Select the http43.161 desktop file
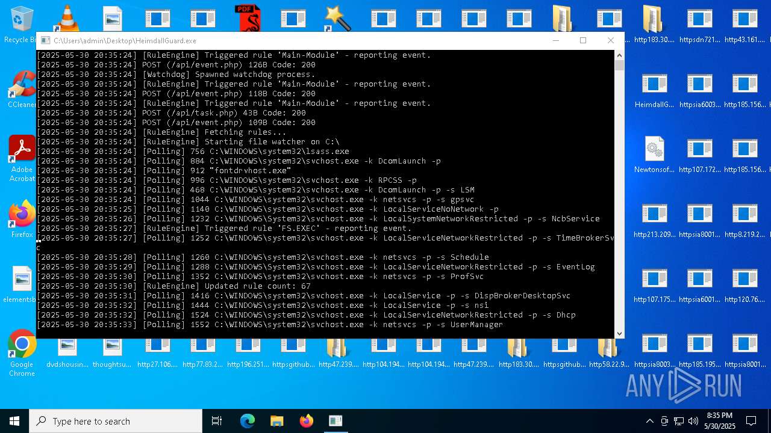The image size is (771, 433). click(744, 26)
